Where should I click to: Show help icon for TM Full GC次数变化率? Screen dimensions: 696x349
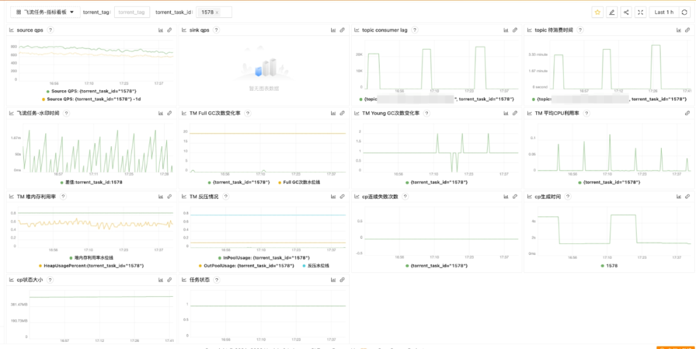point(247,113)
